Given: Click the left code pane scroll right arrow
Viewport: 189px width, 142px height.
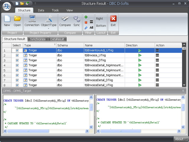Looking at the screenshot, I should click(87, 131).
